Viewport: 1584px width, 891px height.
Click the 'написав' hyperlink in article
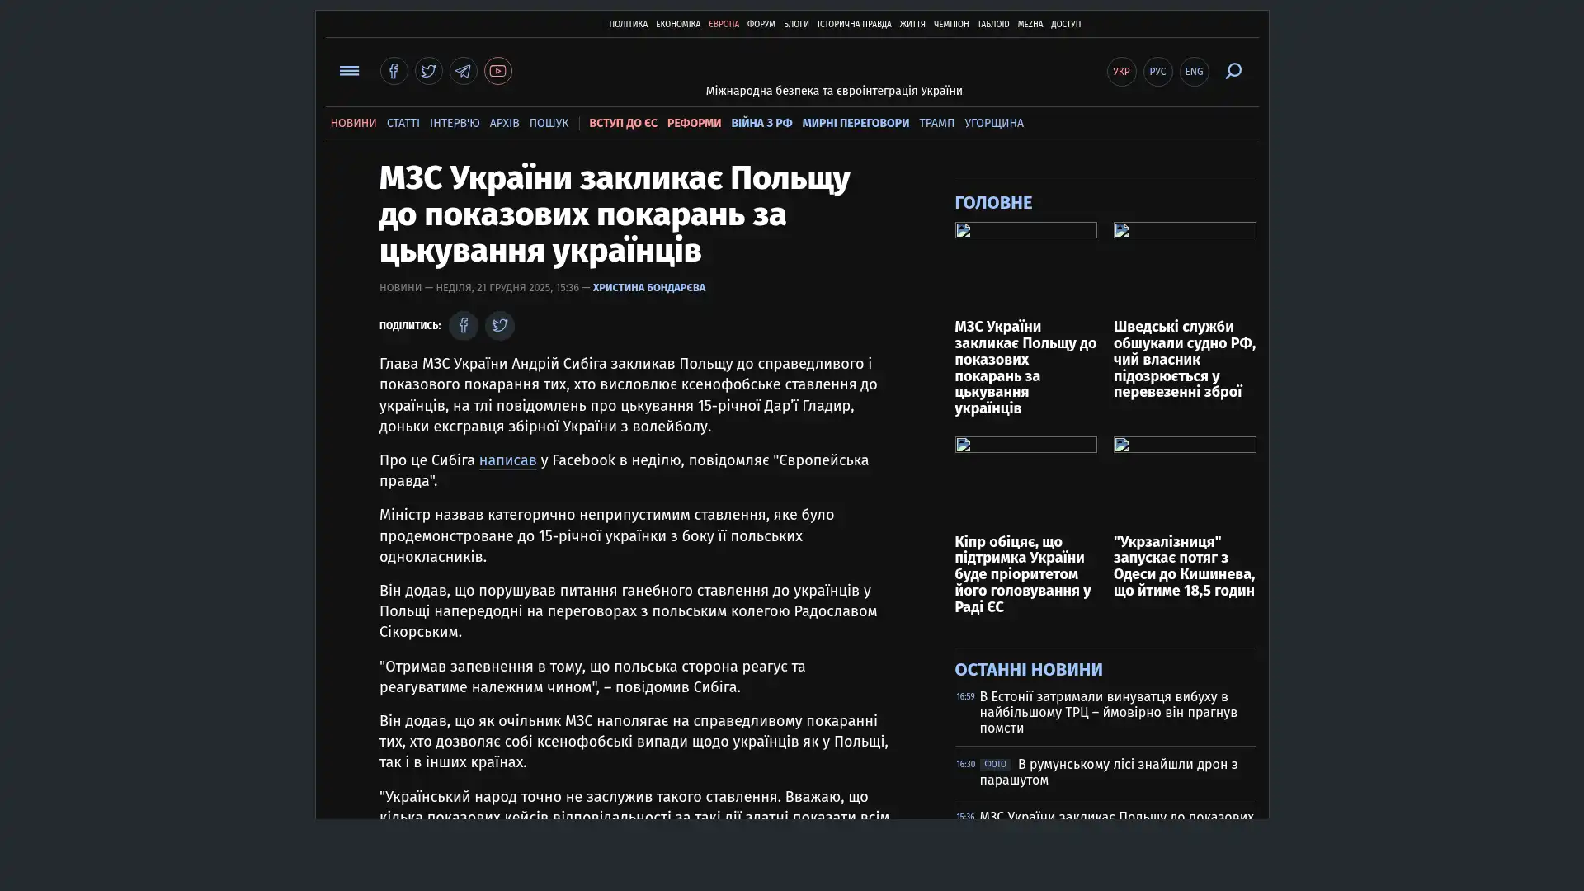coord(507,460)
